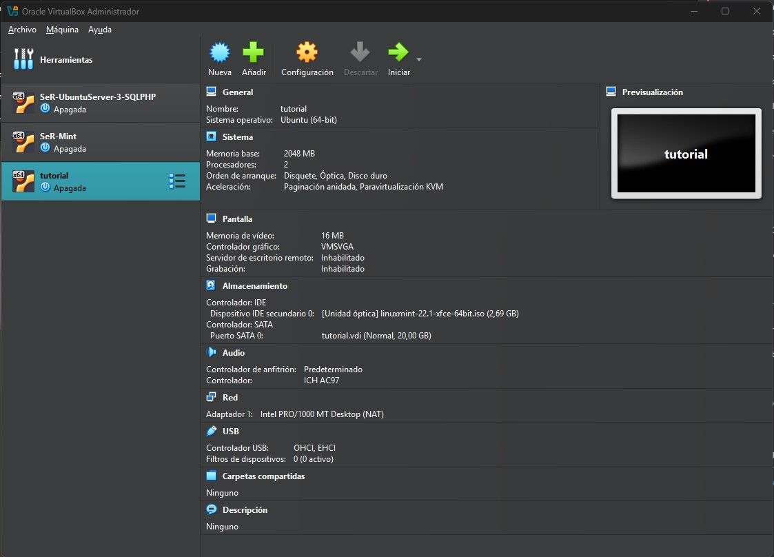Open the Pantalla settings heading link
774x557 pixels.
click(237, 219)
